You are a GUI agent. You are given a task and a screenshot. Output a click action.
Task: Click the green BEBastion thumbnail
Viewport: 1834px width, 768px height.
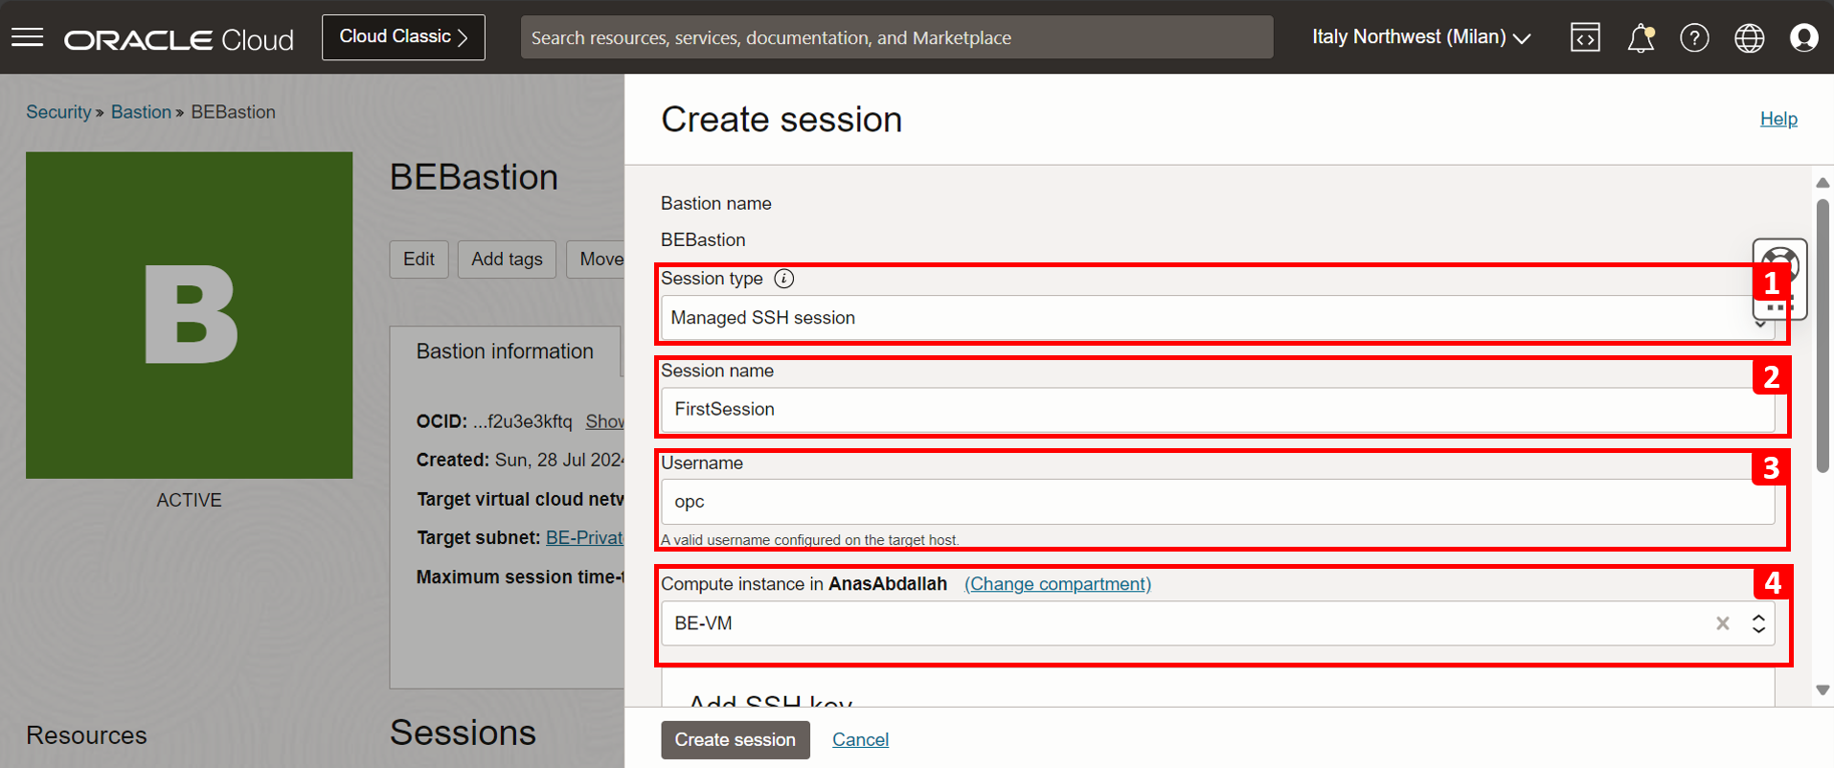(189, 315)
